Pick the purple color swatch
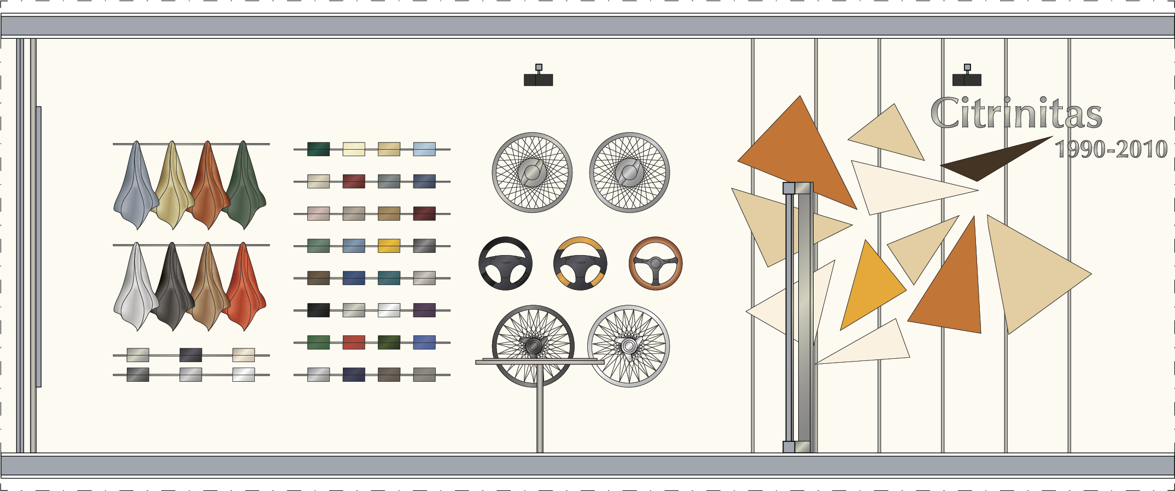1175x491 pixels. coord(424,310)
